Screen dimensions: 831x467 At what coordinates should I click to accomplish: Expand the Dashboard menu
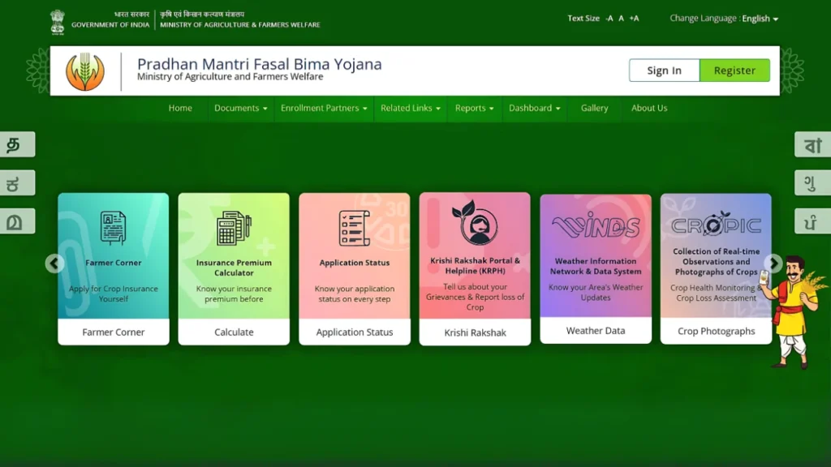534,108
